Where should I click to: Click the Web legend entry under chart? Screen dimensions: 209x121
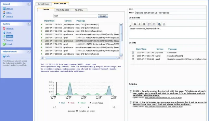coord(71,103)
